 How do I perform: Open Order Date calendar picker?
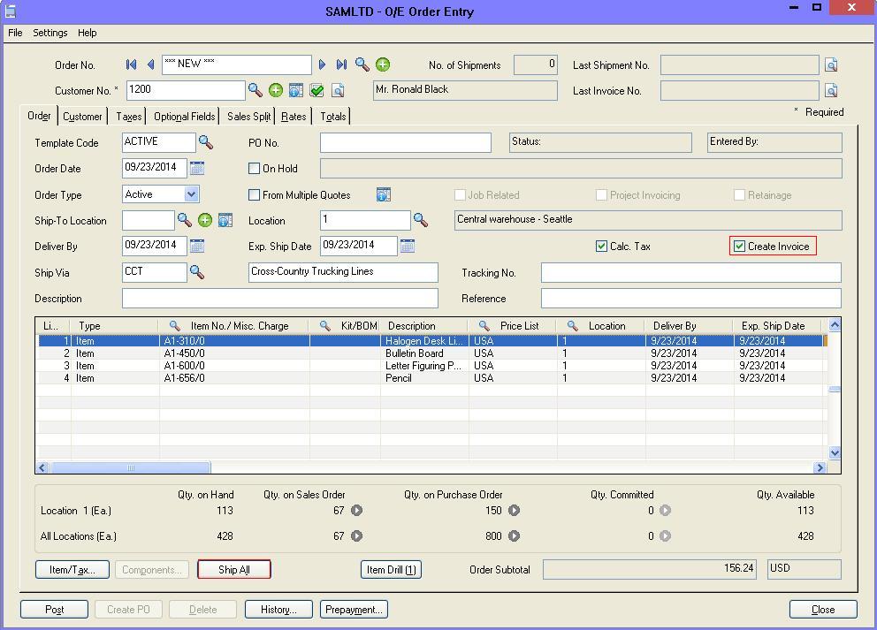pyautogui.click(x=197, y=167)
